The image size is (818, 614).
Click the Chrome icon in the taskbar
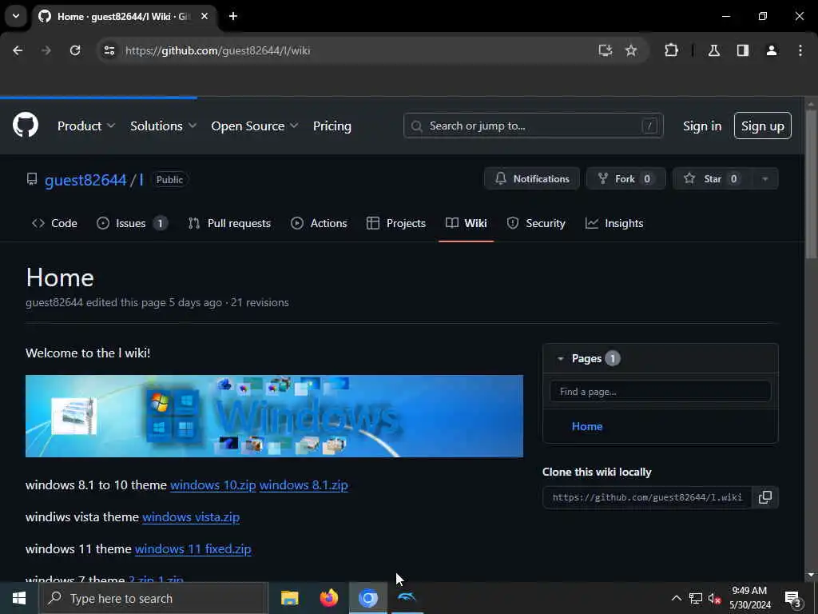pyautogui.click(x=368, y=598)
